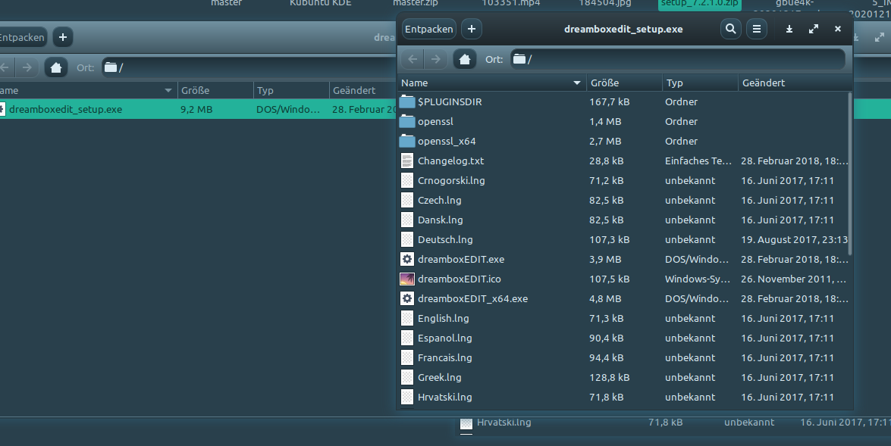Click the Ort path field in front window
The image size is (891, 446).
click(x=677, y=59)
